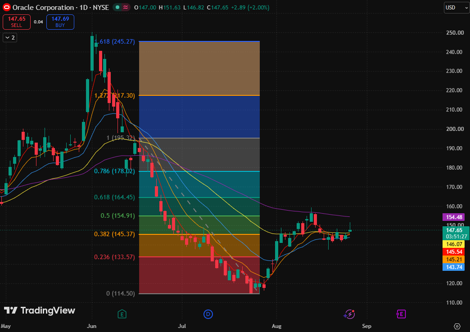Select the 1 (195.32) Fibonacci level label

click(x=121, y=138)
